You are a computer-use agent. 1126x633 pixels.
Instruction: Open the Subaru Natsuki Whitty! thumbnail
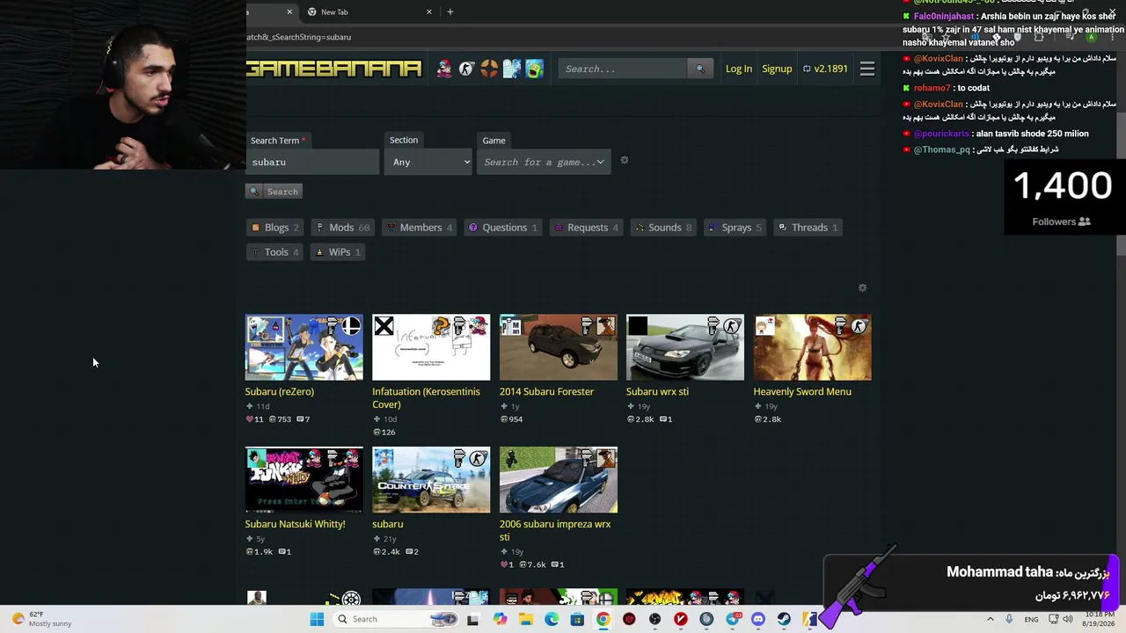304,480
